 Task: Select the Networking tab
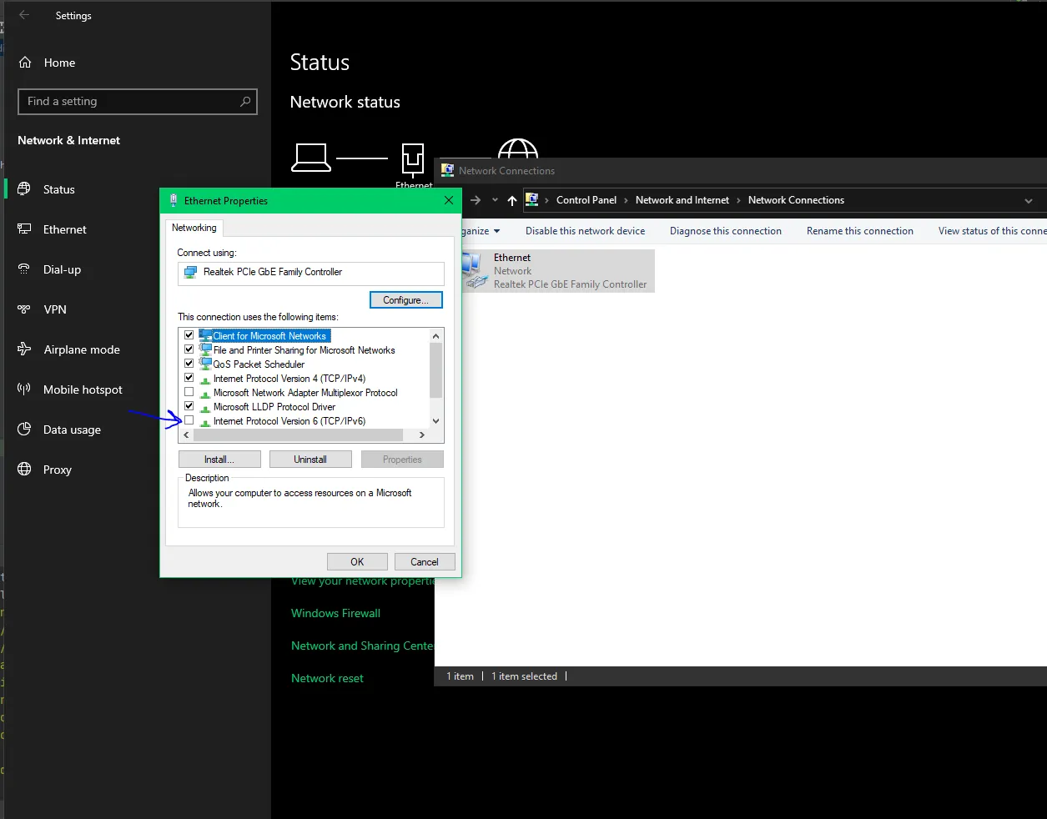[x=194, y=228]
